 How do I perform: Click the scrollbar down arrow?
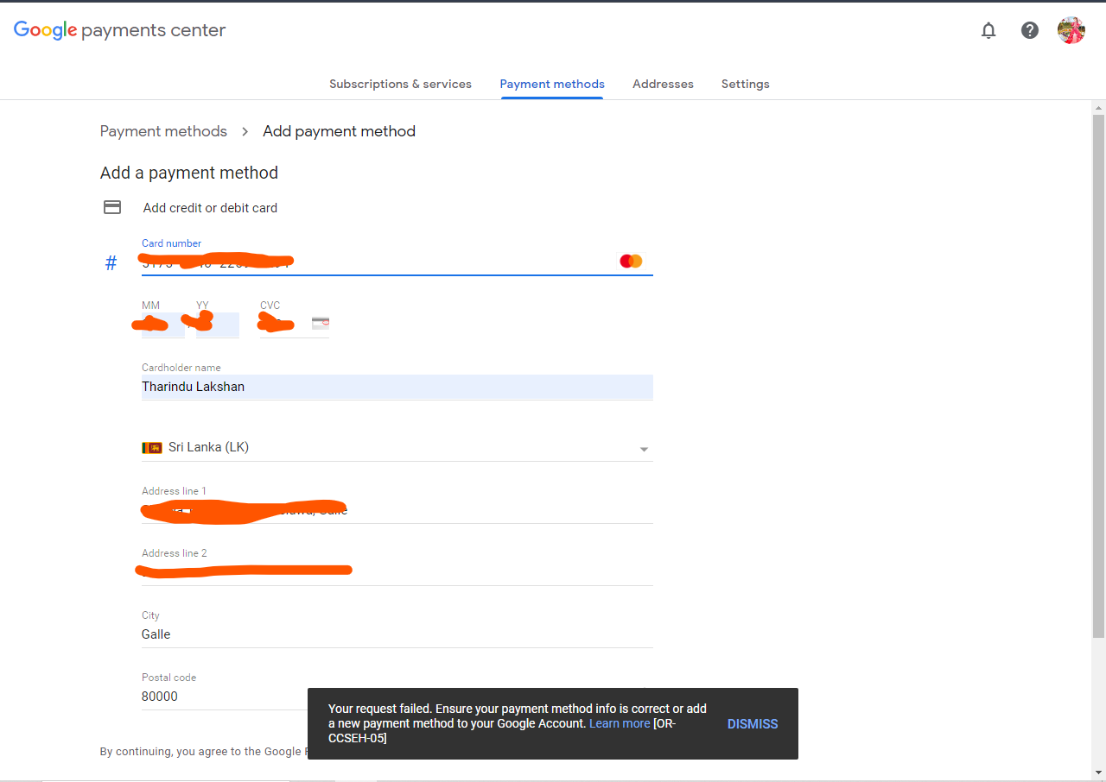coord(1099,773)
